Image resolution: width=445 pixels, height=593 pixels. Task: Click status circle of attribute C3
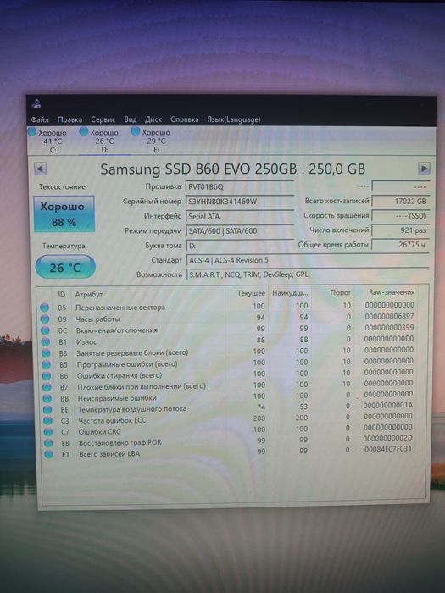[47, 420]
